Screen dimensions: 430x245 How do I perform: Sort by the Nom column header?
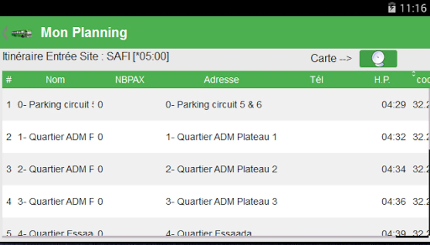click(55, 80)
